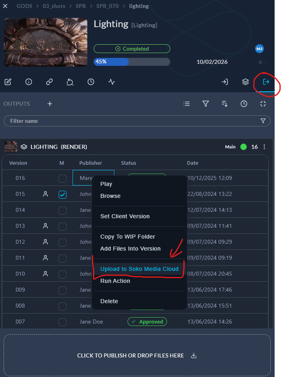Click the small LIGHTING (RENDER) thumbnail
Image resolution: width=281 pixels, height=377 pixels.
[11, 147]
